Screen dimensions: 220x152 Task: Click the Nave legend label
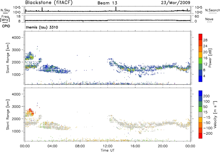point(209,19)
